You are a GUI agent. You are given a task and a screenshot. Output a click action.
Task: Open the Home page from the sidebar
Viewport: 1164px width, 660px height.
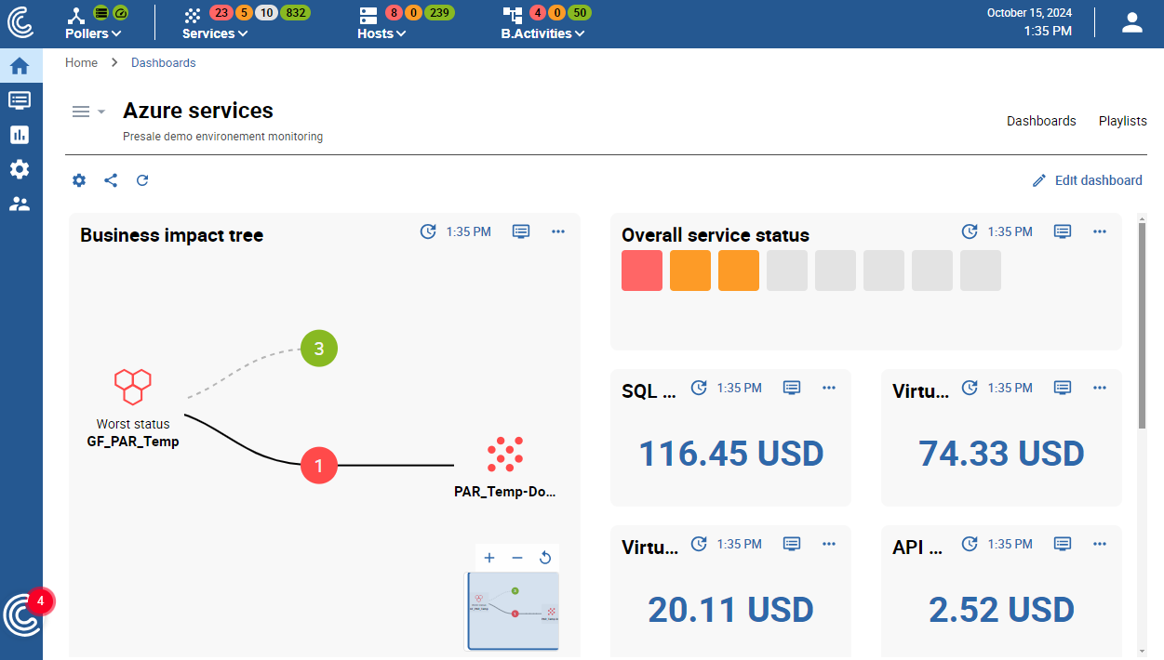tap(20, 65)
